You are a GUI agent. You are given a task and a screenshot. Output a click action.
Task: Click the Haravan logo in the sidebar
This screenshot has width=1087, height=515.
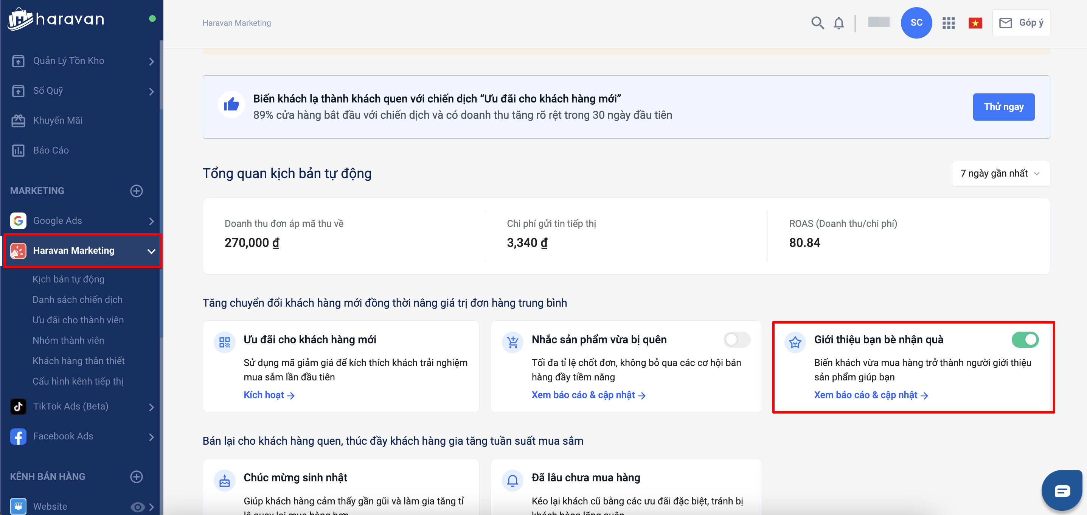point(56,19)
